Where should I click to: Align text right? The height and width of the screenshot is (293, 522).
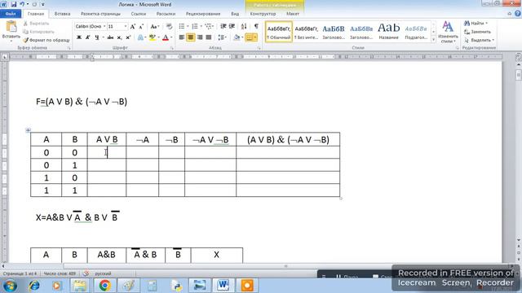199,37
